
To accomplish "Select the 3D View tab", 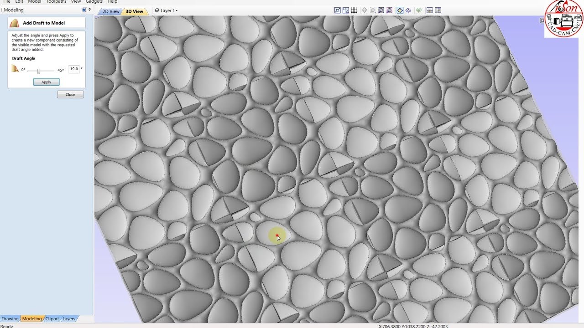I will pos(134,11).
